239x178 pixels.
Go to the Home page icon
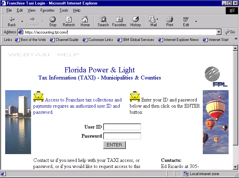85,21
